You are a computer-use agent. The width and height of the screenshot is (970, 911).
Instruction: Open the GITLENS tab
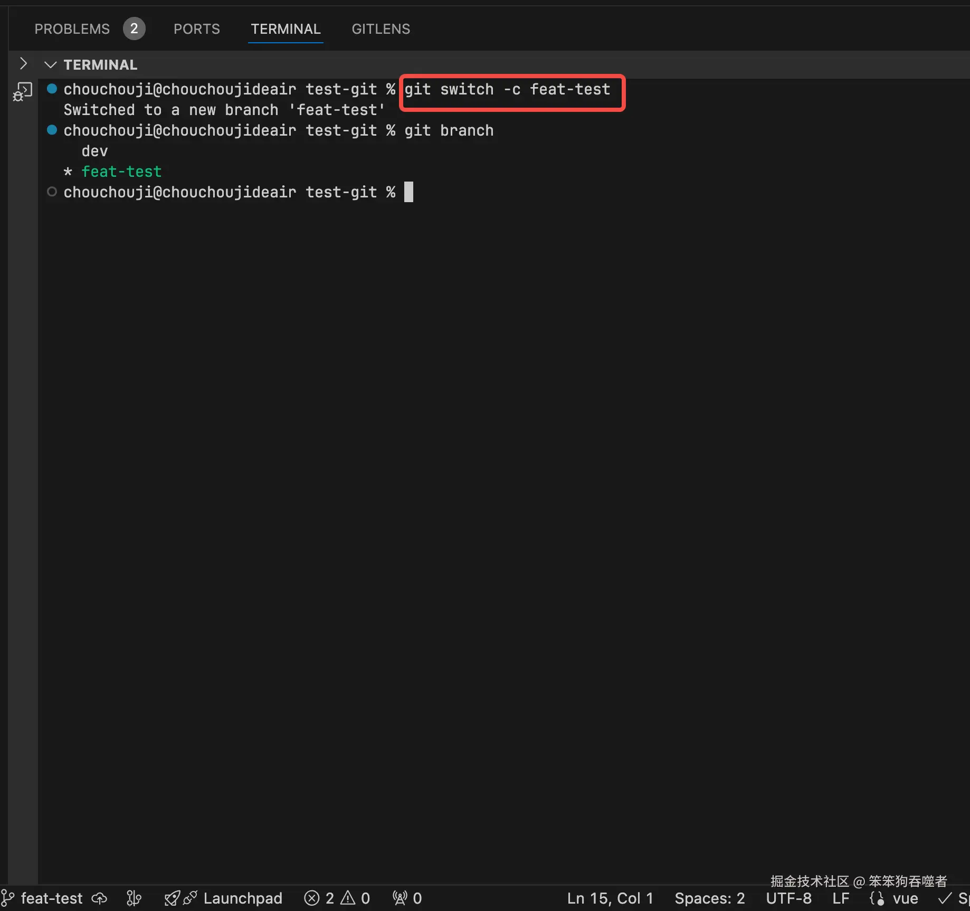381,29
